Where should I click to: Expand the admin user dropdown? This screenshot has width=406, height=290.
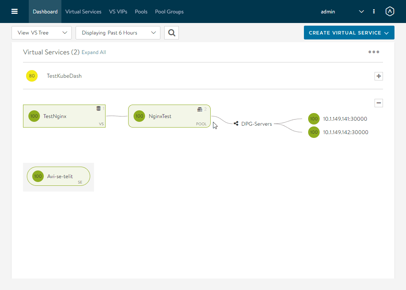click(361, 11)
